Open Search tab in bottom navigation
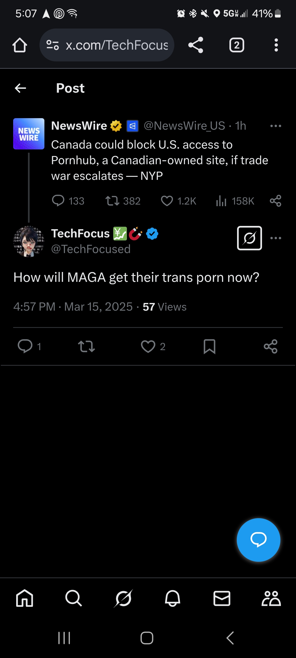This screenshot has width=296, height=658. tap(73, 598)
